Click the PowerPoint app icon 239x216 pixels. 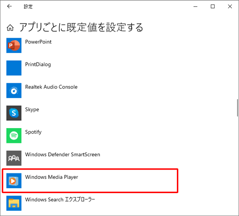14,45
